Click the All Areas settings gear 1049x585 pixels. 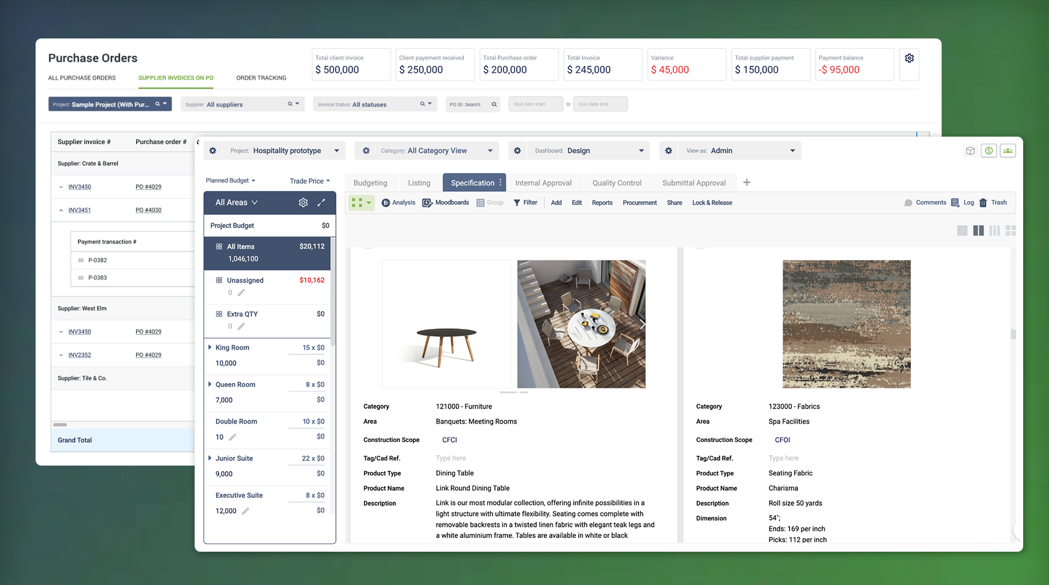[303, 203]
